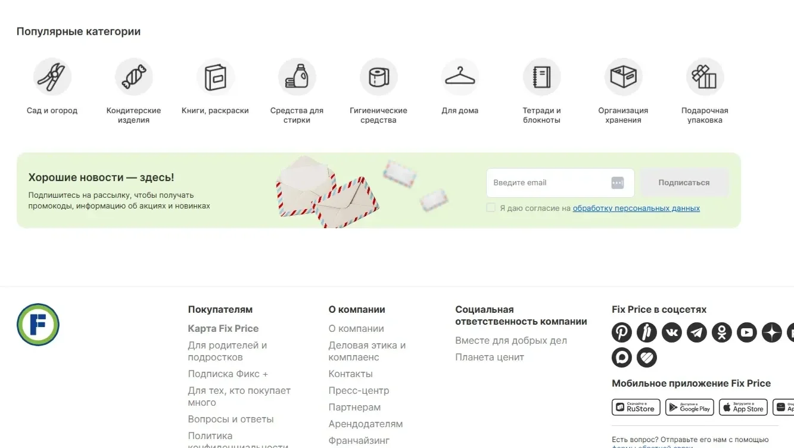Click the striped heart social icon
The width and height of the screenshot is (794, 448).
pyautogui.click(x=647, y=357)
